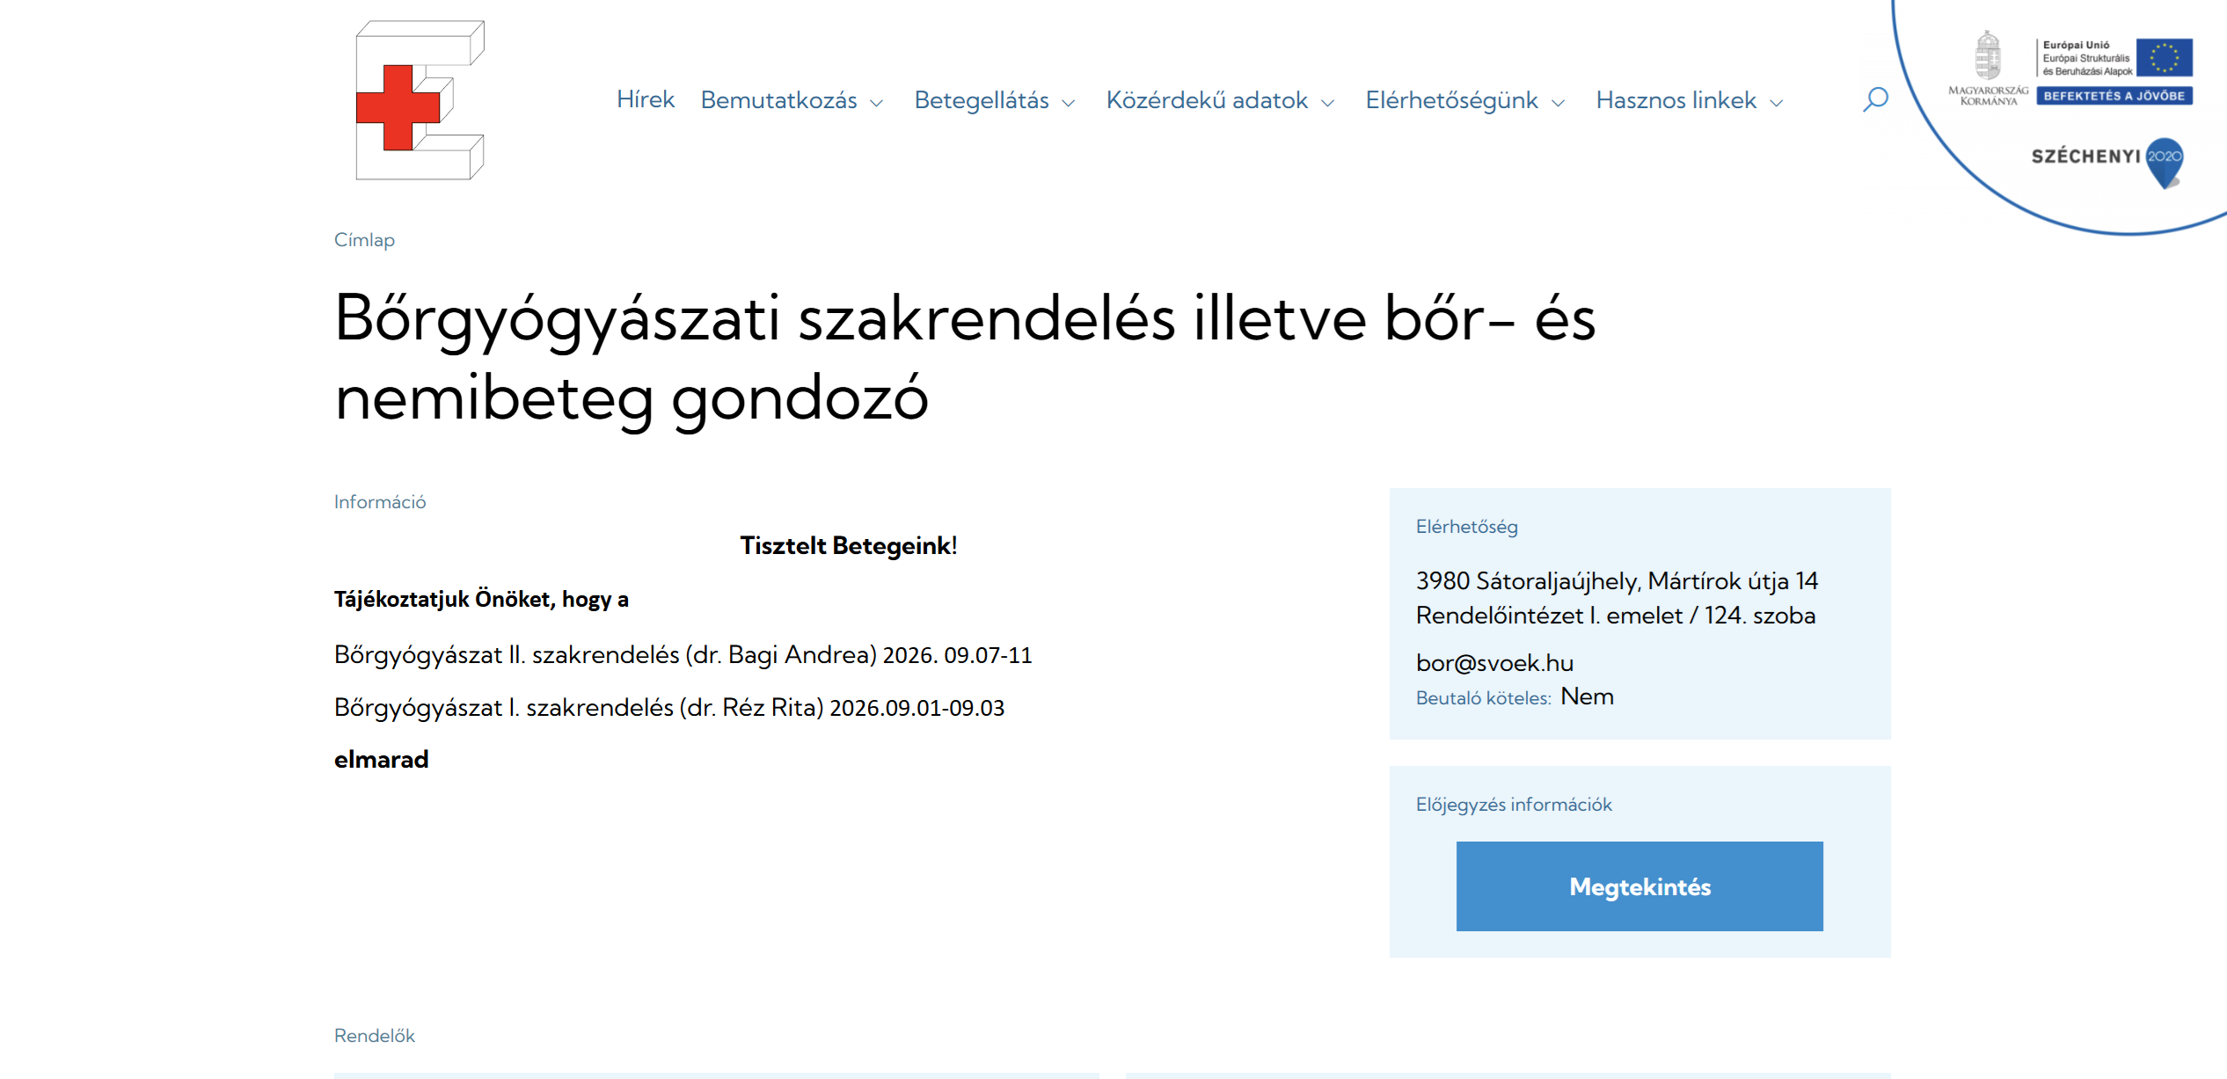Open the Hasznos linkek menu

click(x=1676, y=100)
